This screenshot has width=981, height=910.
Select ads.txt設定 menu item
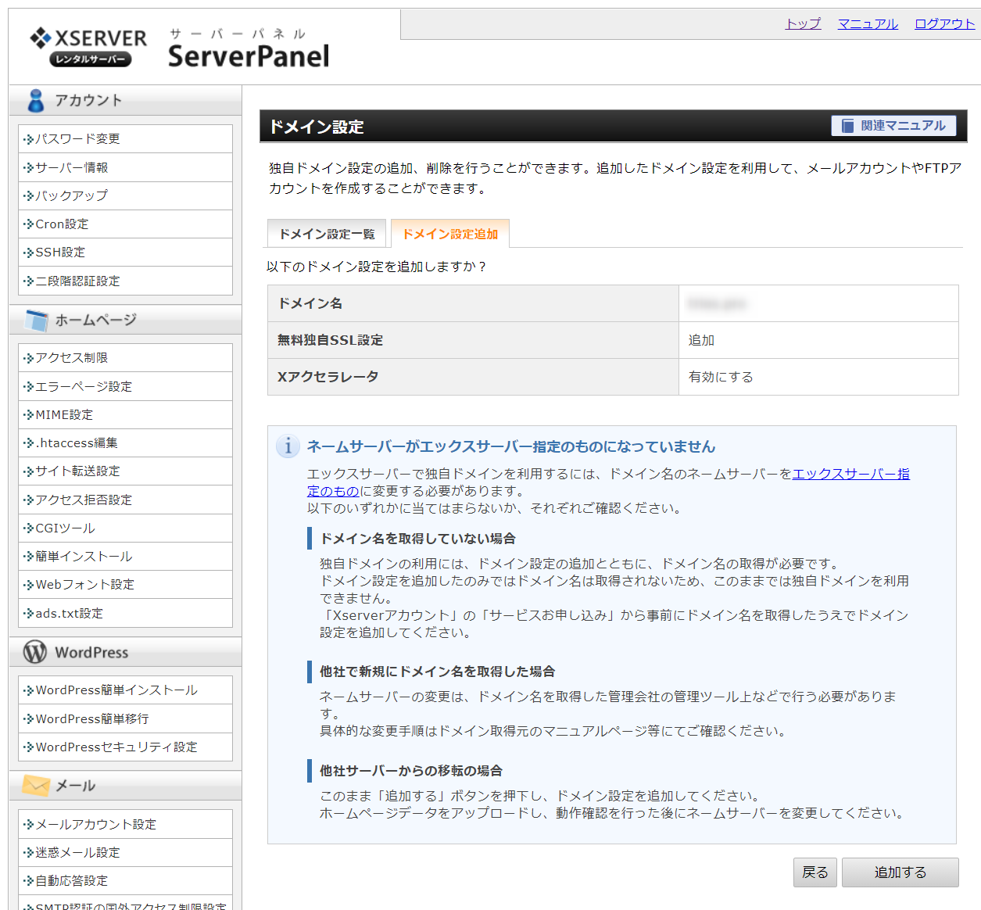click(x=125, y=613)
